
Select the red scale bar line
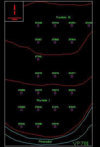(x=14, y=18)
